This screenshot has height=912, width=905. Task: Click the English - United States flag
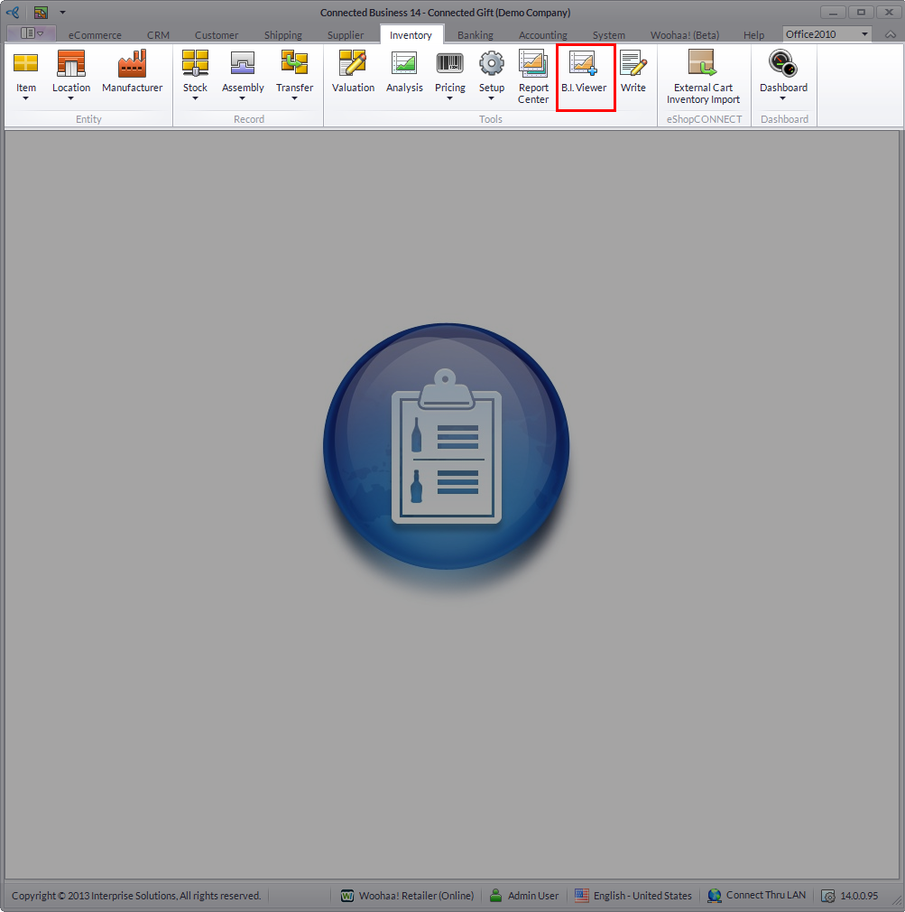tap(581, 896)
